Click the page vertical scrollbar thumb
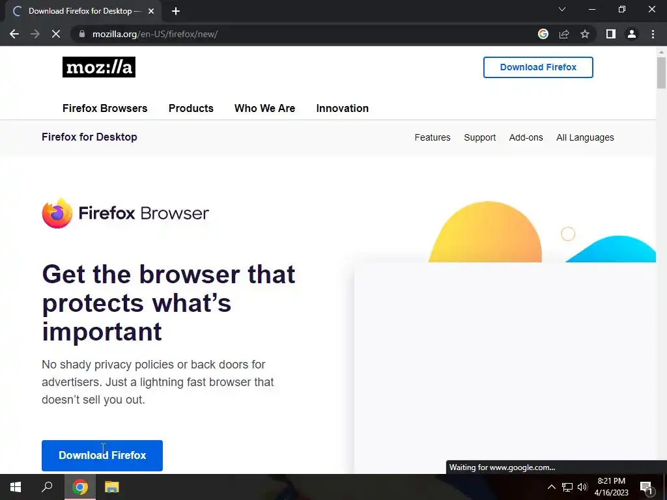 pos(661,73)
